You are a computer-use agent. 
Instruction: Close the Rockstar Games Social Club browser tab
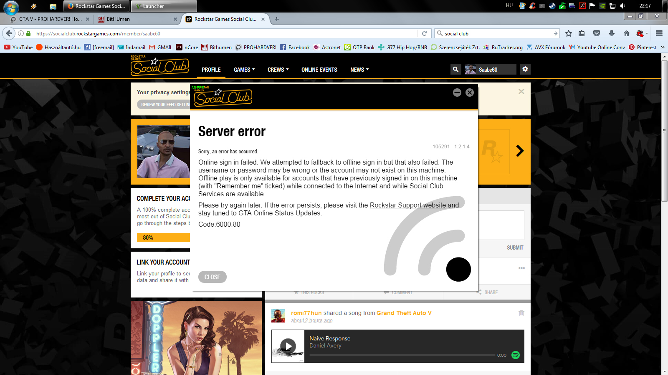pyautogui.click(x=263, y=19)
